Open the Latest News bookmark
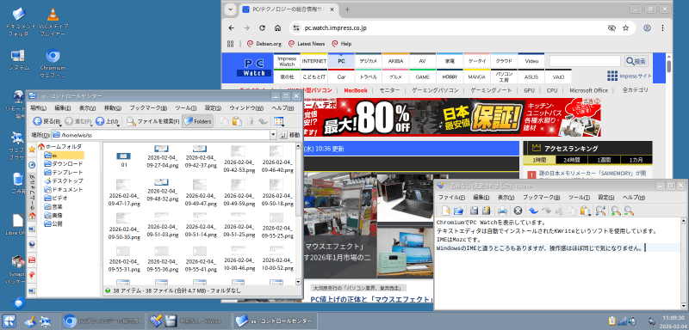The height and width of the screenshot is (330, 689). (x=307, y=44)
